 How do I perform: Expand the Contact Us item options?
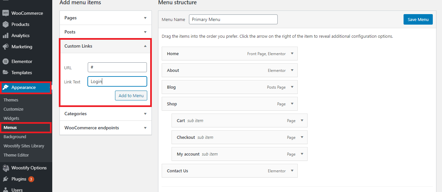[x=292, y=171]
